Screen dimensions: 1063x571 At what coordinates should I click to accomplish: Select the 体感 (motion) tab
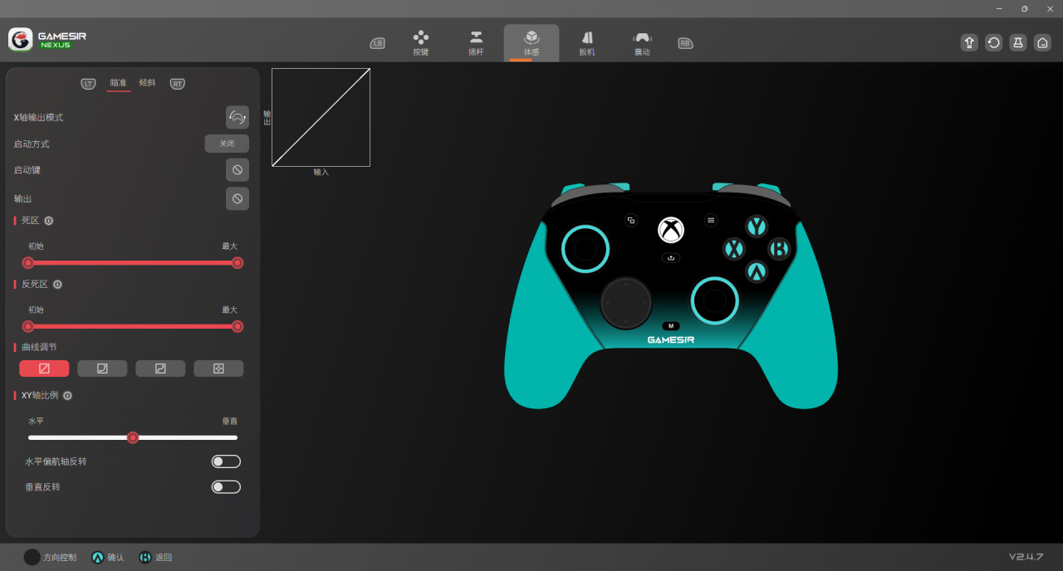tap(531, 43)
